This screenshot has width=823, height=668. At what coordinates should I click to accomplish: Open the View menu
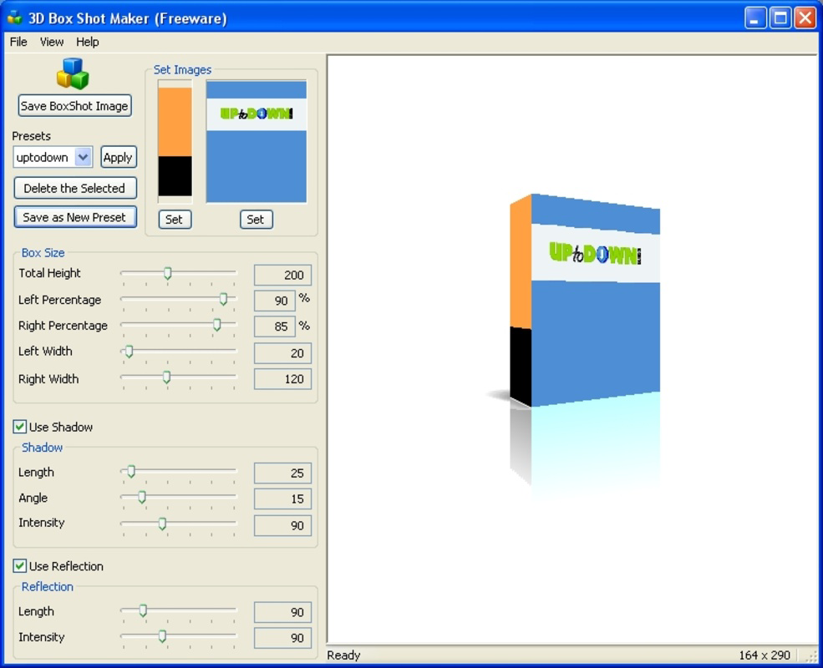pos(51,42)
